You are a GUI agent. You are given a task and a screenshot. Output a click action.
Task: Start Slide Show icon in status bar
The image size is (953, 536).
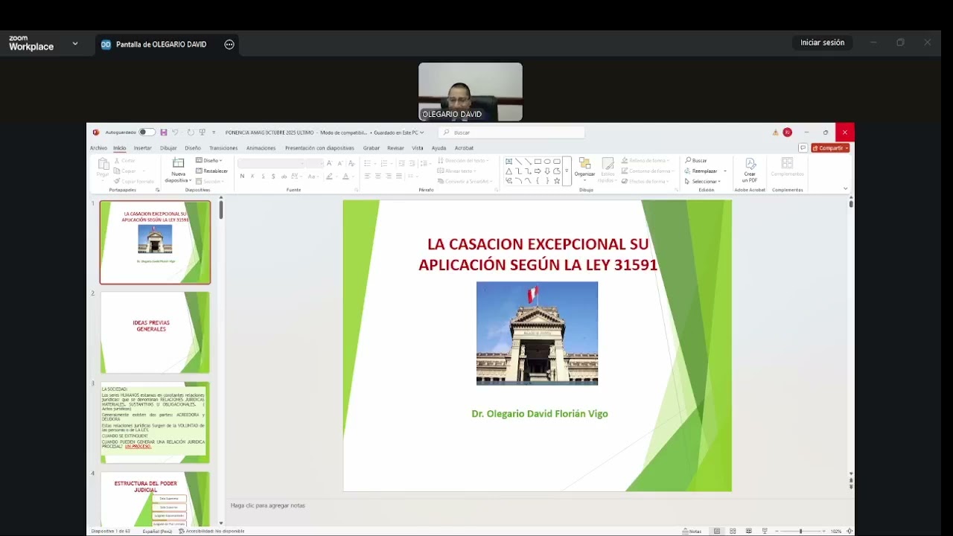[764, 531]
